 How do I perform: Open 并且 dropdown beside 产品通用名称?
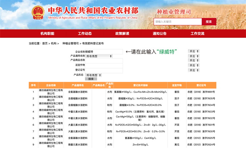click(194, 56)
